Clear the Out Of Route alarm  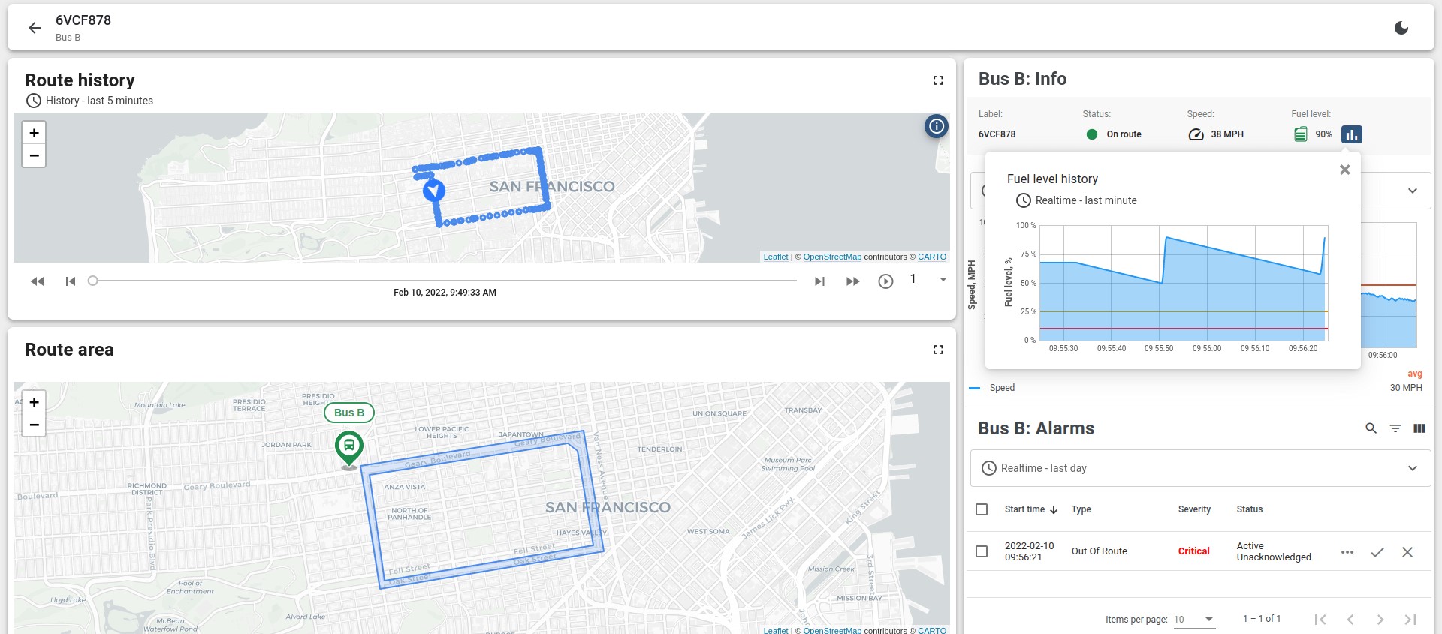(1407, 552)
